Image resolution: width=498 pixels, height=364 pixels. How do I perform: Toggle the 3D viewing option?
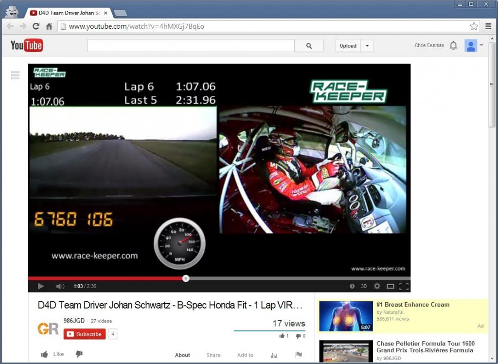tap(364, 286)
